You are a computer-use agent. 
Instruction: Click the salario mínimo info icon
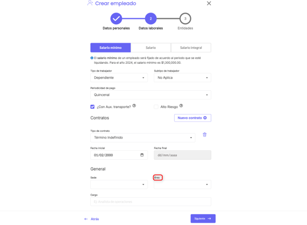[x=92, y=58]
